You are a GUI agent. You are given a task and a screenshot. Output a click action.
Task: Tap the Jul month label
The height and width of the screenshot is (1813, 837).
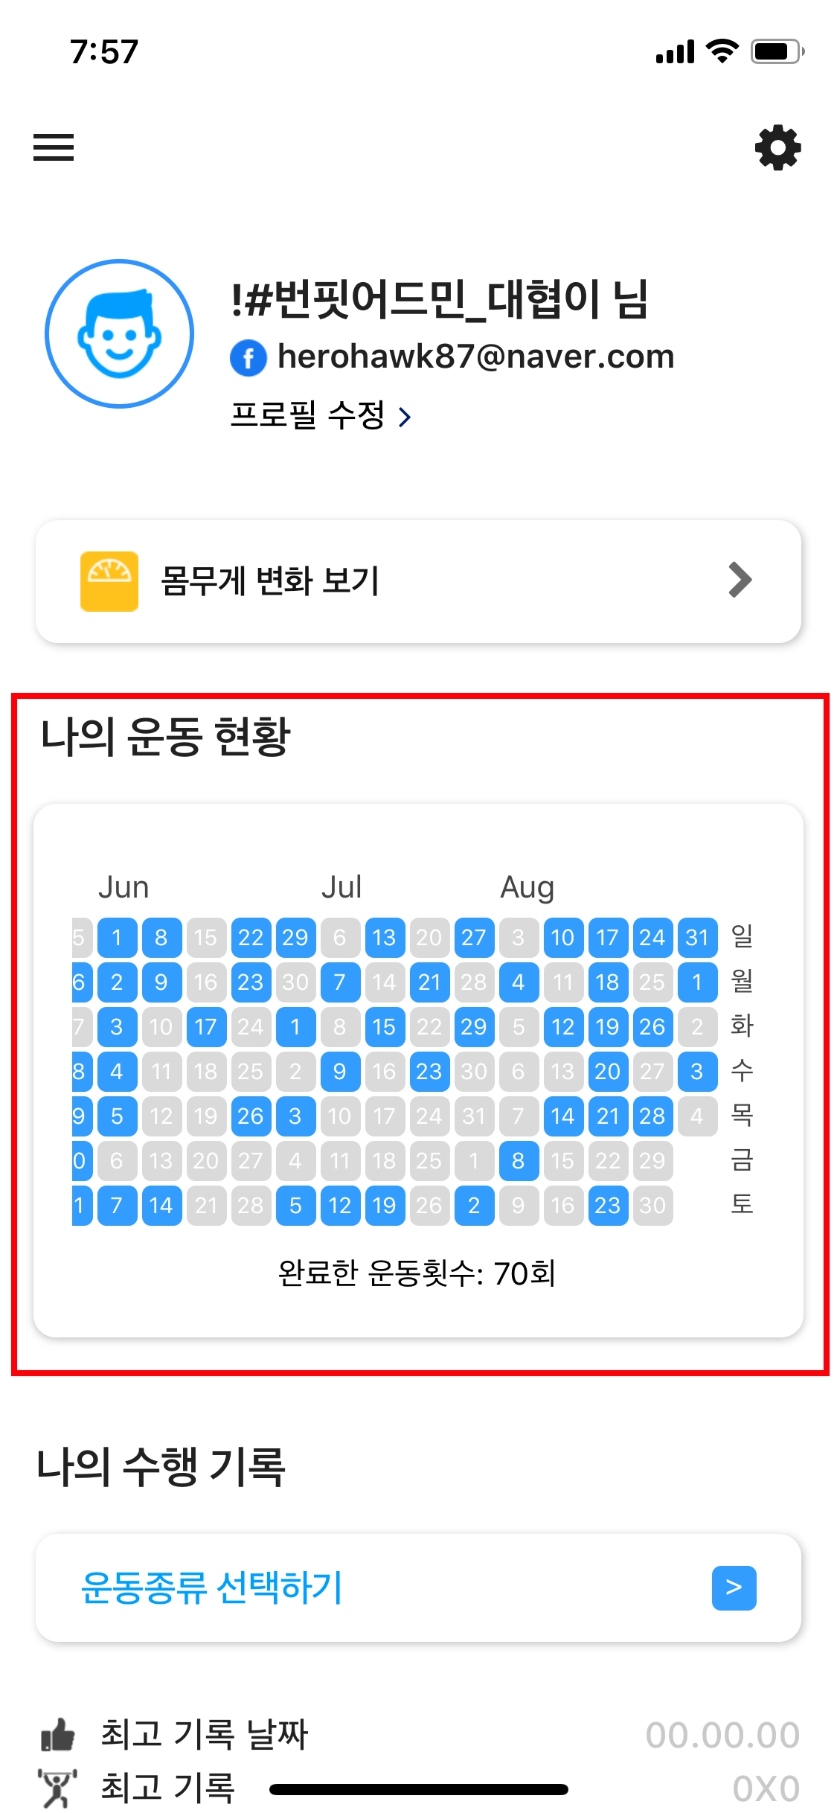click(x=341, y=887)
